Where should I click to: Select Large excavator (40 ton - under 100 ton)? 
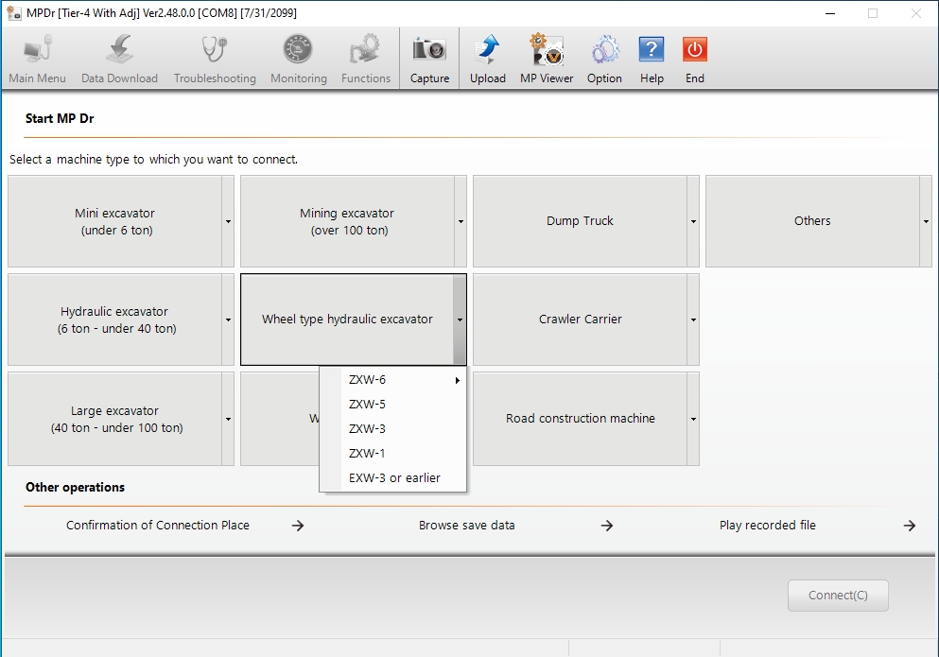[115, 419]
